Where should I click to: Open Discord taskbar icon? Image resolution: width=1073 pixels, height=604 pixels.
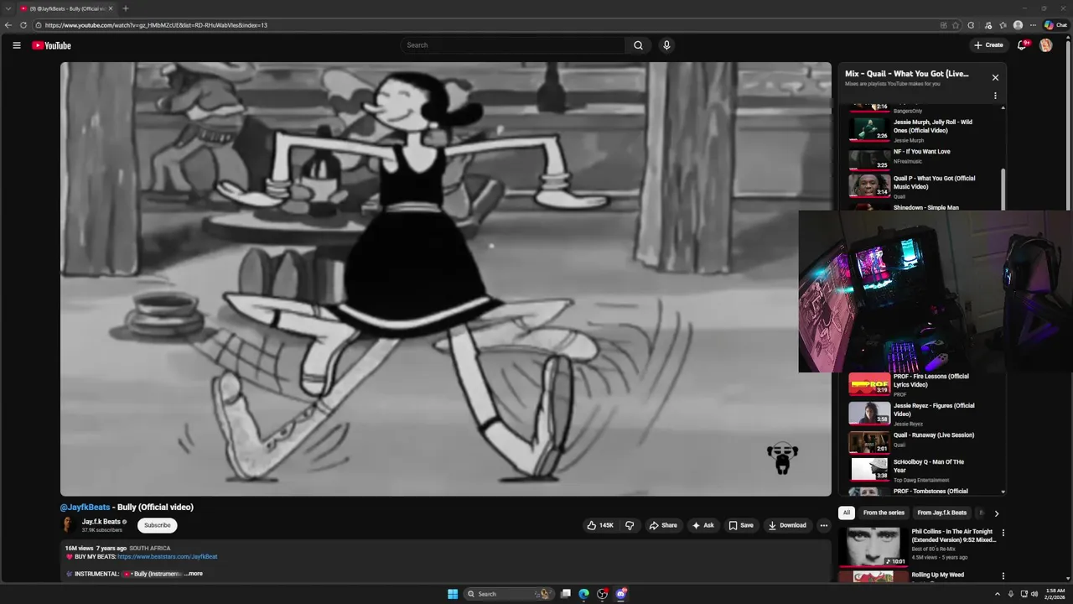tap(621, 594)
